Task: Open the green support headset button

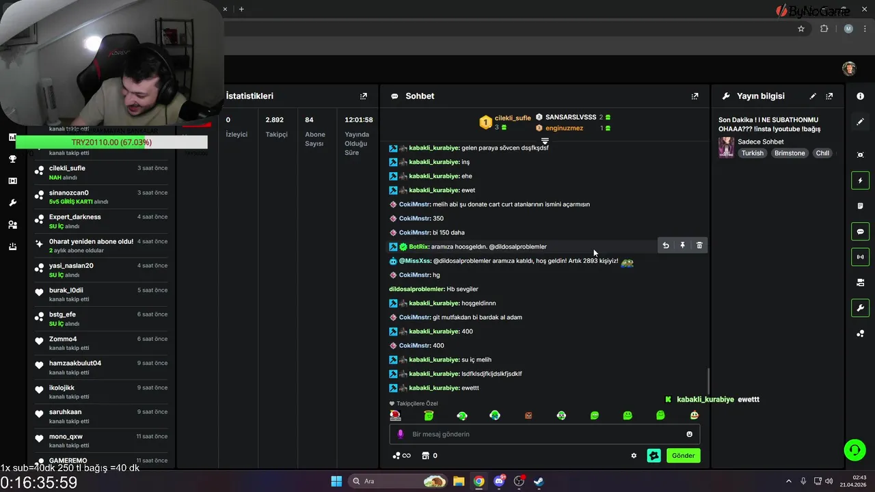Action: tap(854, 450)
